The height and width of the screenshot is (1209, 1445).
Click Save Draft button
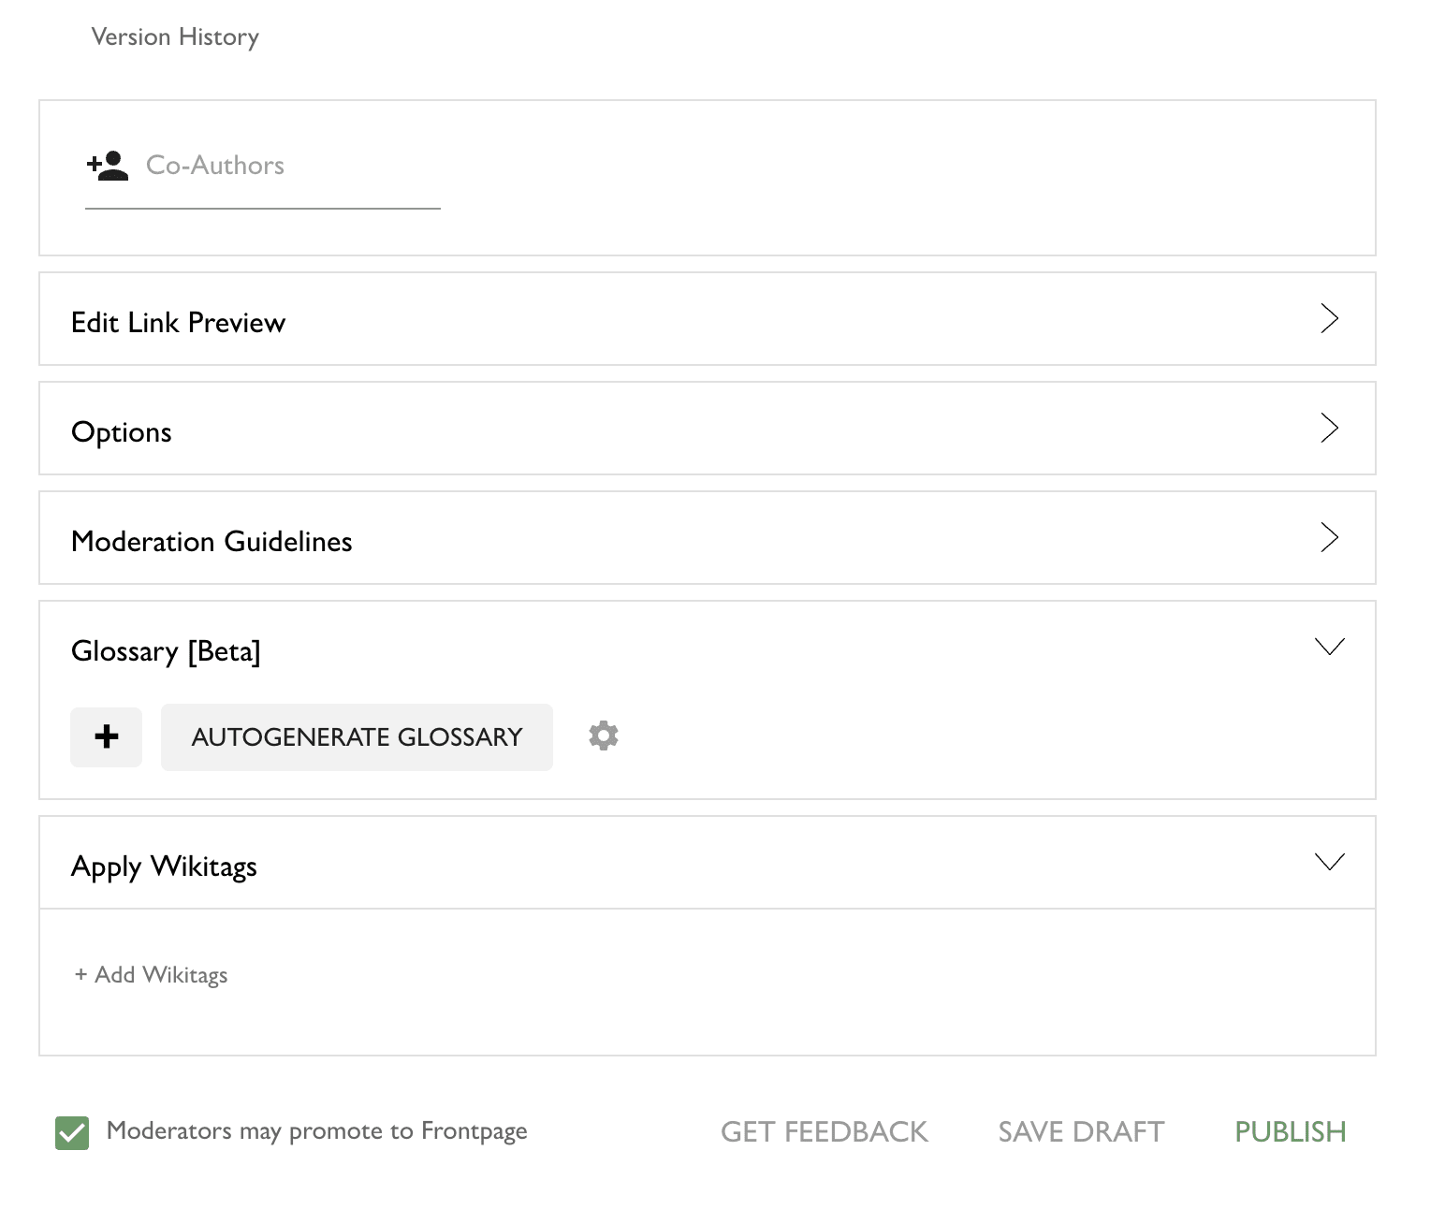click(x=1081, y=1132)
